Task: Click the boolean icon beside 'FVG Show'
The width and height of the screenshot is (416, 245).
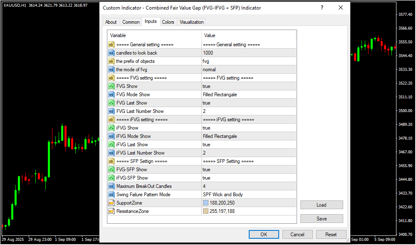Action: click(x=111, y=86)
